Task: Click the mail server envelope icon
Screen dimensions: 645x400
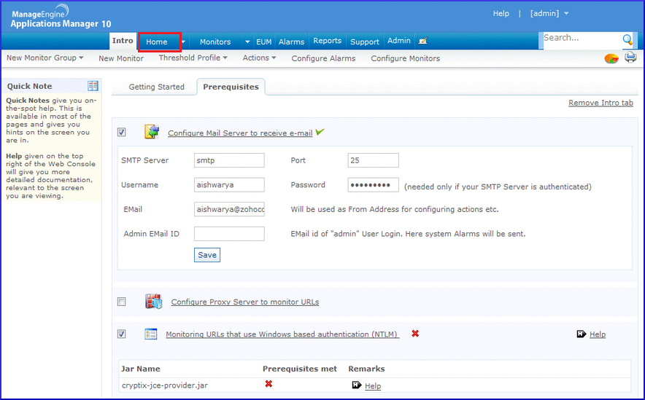Action: [x=152, y=132]
